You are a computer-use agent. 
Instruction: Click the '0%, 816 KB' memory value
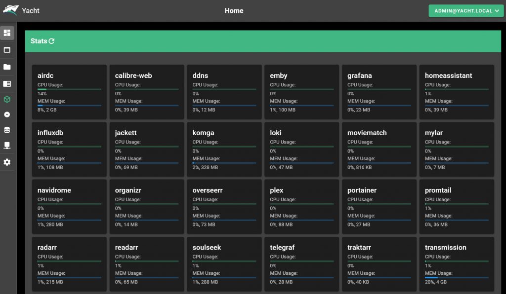(x=360, y=167)
